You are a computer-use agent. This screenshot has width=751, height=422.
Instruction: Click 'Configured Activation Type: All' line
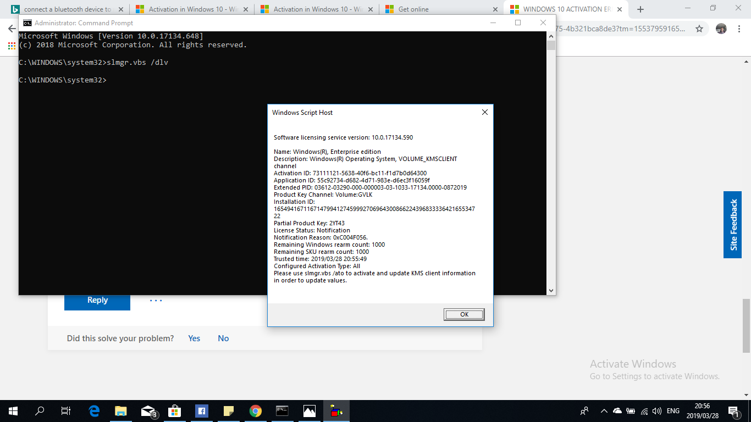click(x=317, y=266)
